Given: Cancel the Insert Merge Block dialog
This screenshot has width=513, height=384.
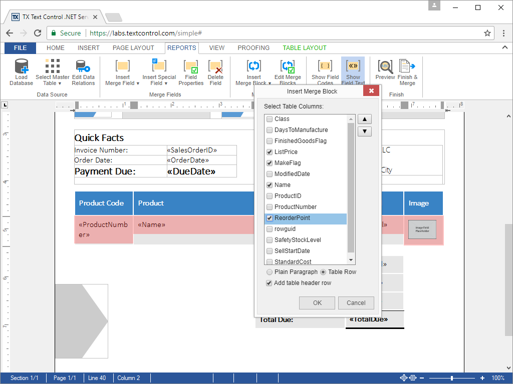Looking at the screenshot, I should pyautogui.click(x=356, y=302).
